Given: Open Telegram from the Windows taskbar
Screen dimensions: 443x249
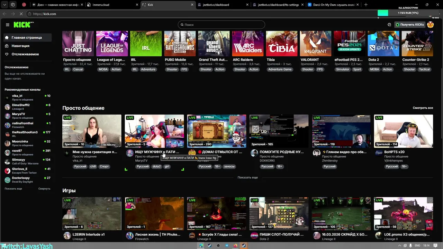Looking at the screenshot, I should [227, 246].
